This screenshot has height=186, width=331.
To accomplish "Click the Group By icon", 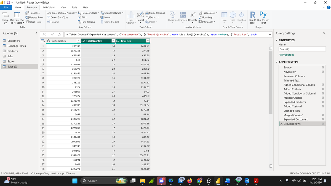I will pyautogui.click(x=5, y=15).
